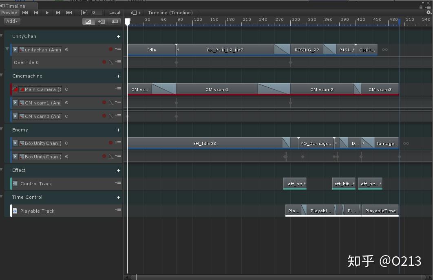The width and height of the screenshot is (433, 280).
Task: Select the Timeline tab
Action: (x=16, y=6)
